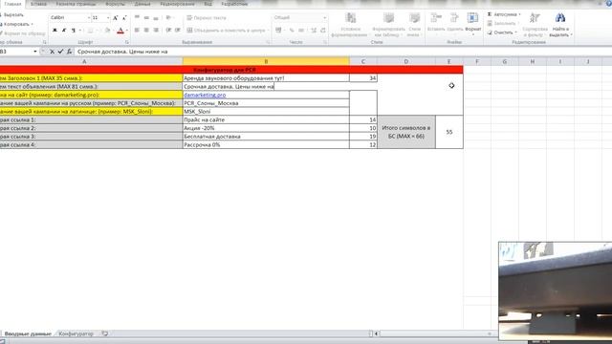This screenshot has height=344, width=612.
Task: Center text horizontally in the cell
Action: 146,30
